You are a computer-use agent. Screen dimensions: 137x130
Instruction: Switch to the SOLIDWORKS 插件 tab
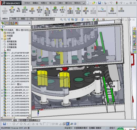(x=46, y=19)
